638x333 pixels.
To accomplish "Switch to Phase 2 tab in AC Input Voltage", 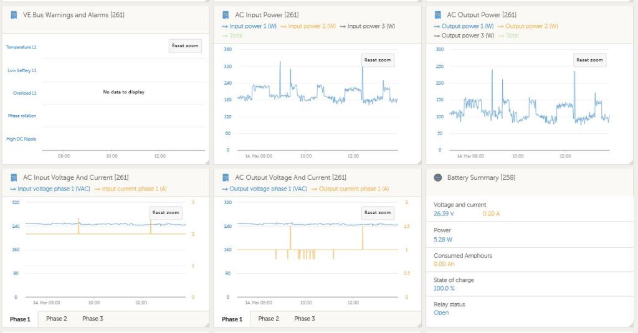I will [57, 319].
